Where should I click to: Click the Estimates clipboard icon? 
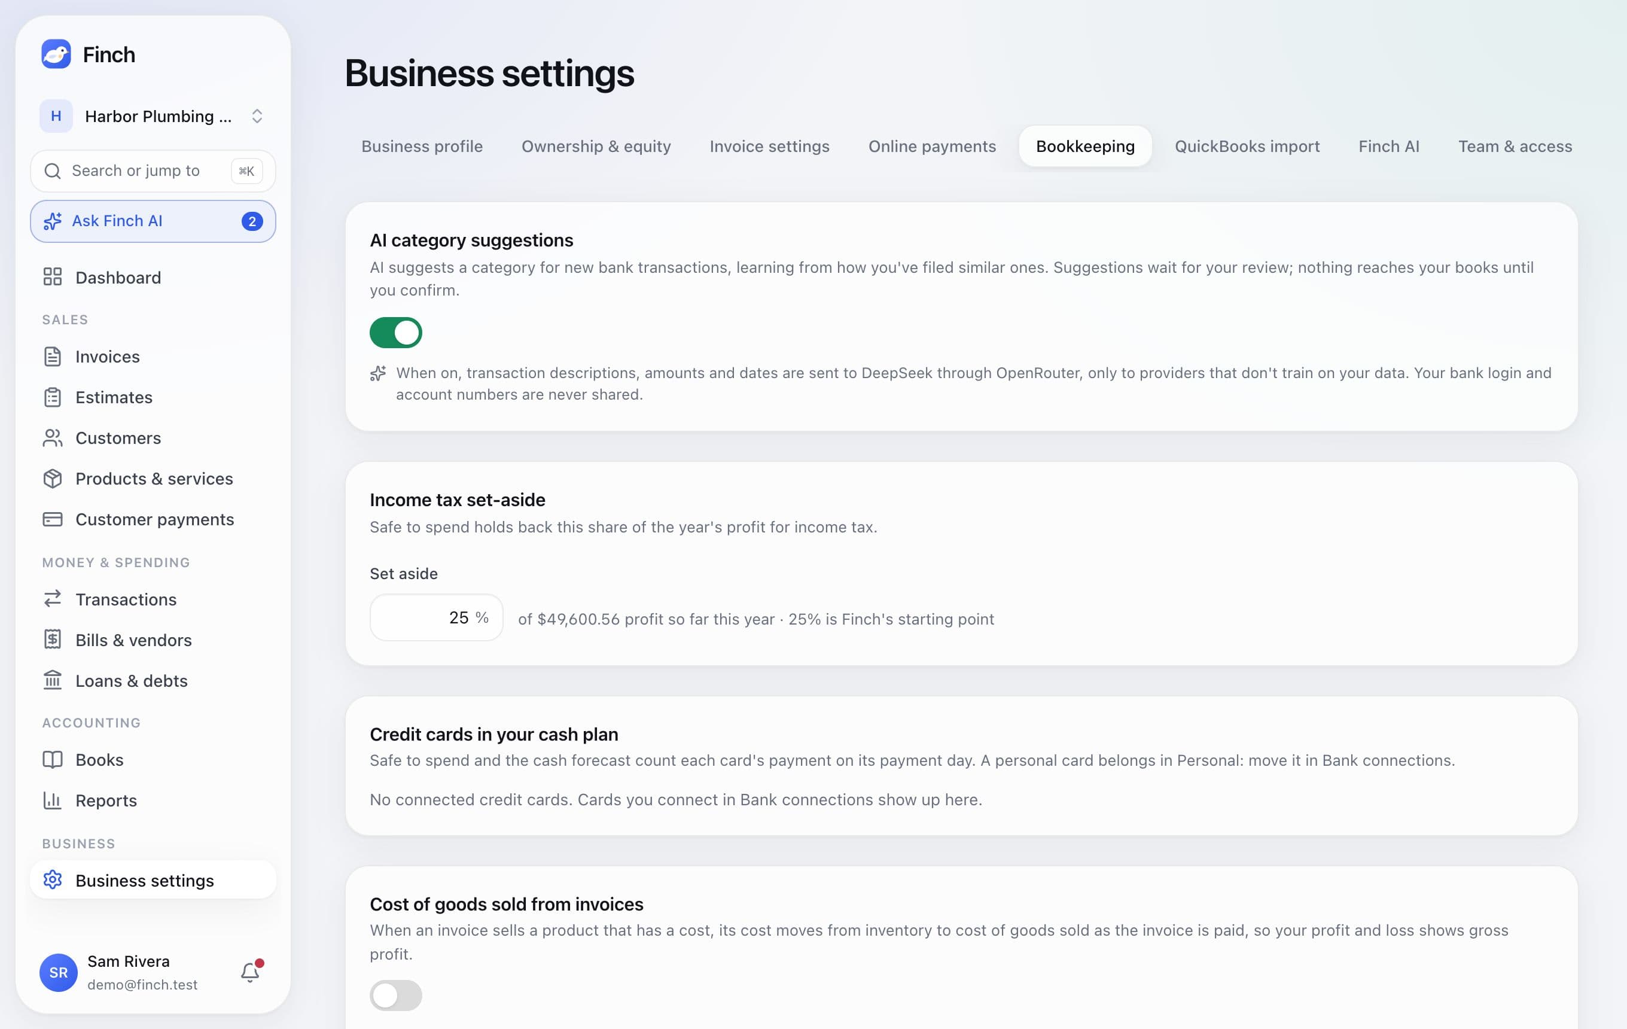point(52,397)
